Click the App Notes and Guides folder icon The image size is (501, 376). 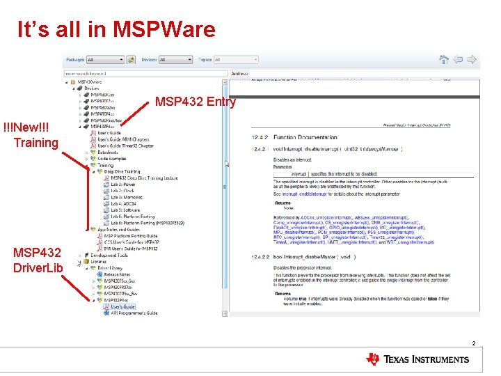(93, 229)
